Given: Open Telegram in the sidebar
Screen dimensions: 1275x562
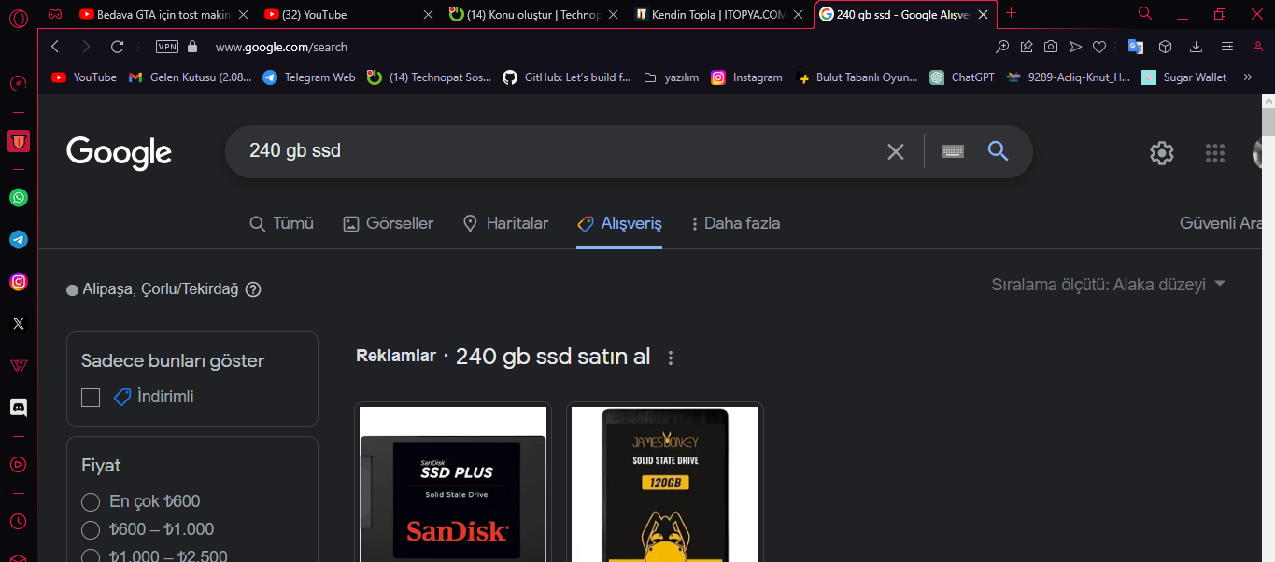Looking at the screenshot, I should tap(19, 240).
